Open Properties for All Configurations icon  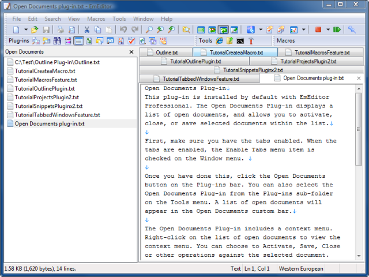(x=281, y=29)
